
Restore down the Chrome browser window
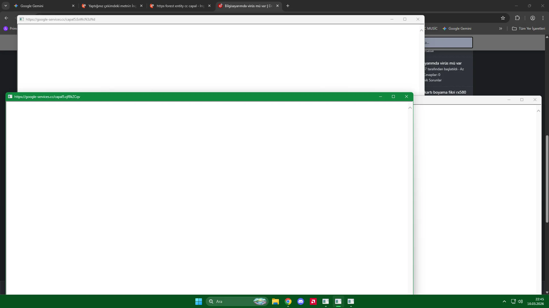(530, 6)
